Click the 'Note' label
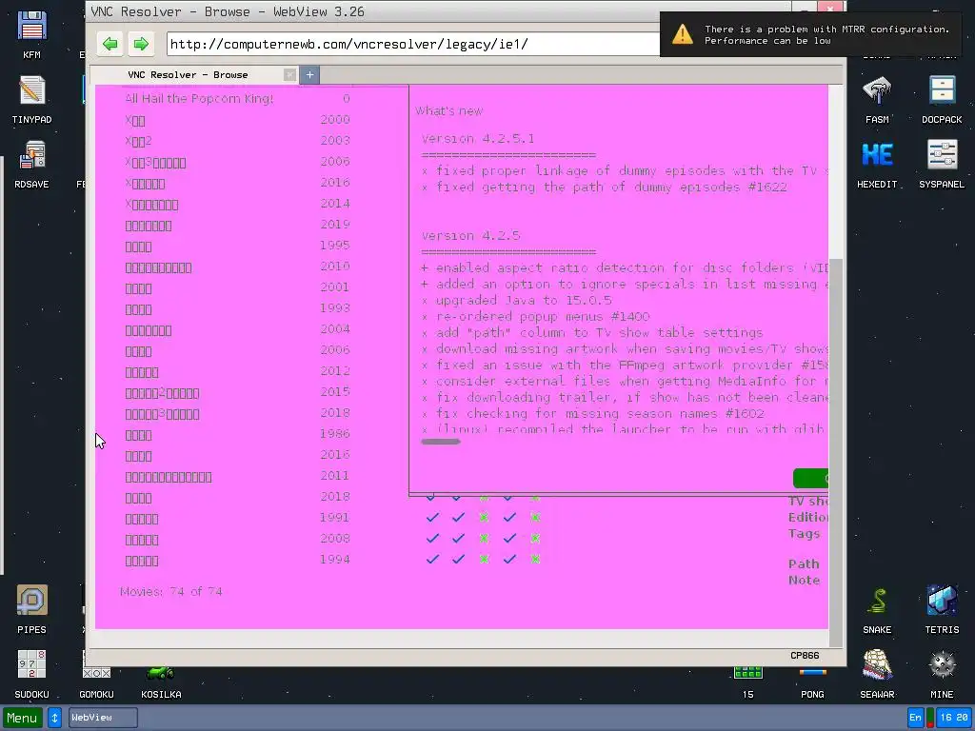The width and height of the screenshot is (975, 731). 804,581
